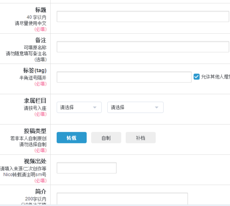Toggle the 允许其他人增加 checkbox

197,77
